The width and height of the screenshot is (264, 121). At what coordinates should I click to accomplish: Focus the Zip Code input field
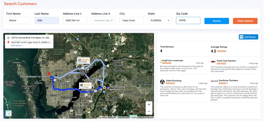[x=188, y=20]
